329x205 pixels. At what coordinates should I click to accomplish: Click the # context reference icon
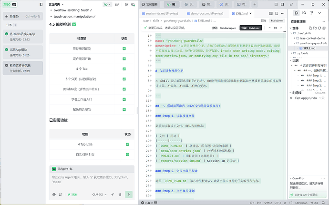[x=60, y=195]
